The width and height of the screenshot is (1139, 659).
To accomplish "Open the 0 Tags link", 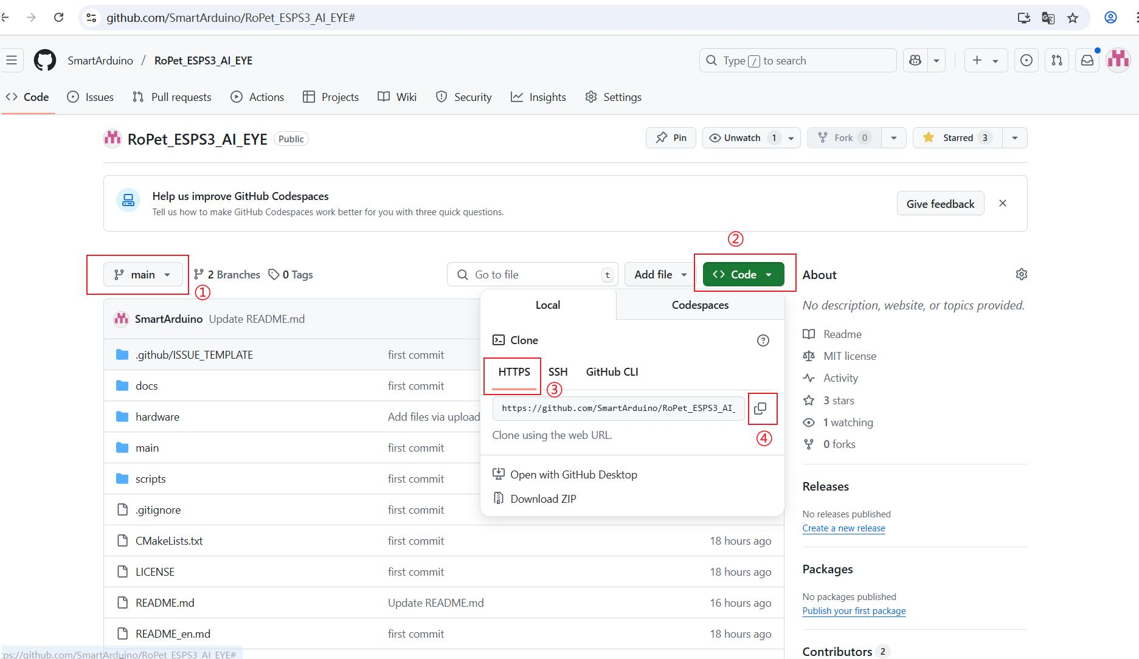I will (291, 275).
